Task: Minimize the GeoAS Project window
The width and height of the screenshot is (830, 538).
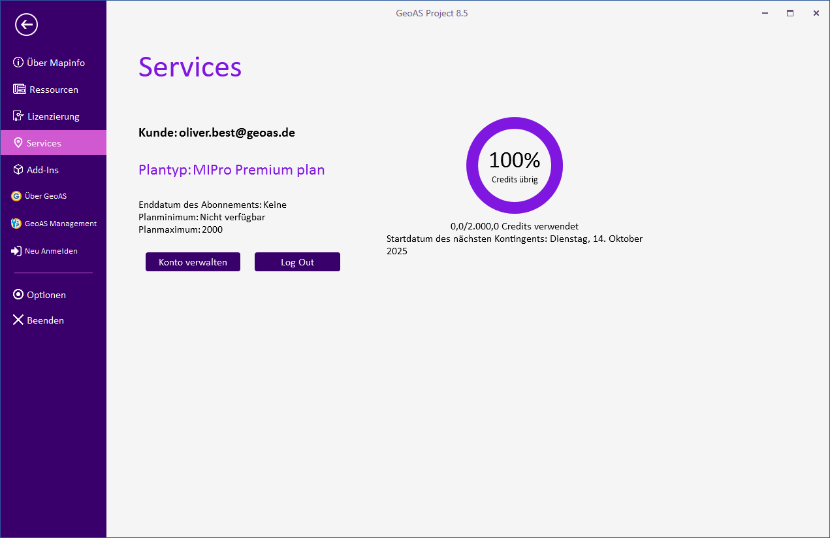Action: click(x=764, y=13)
